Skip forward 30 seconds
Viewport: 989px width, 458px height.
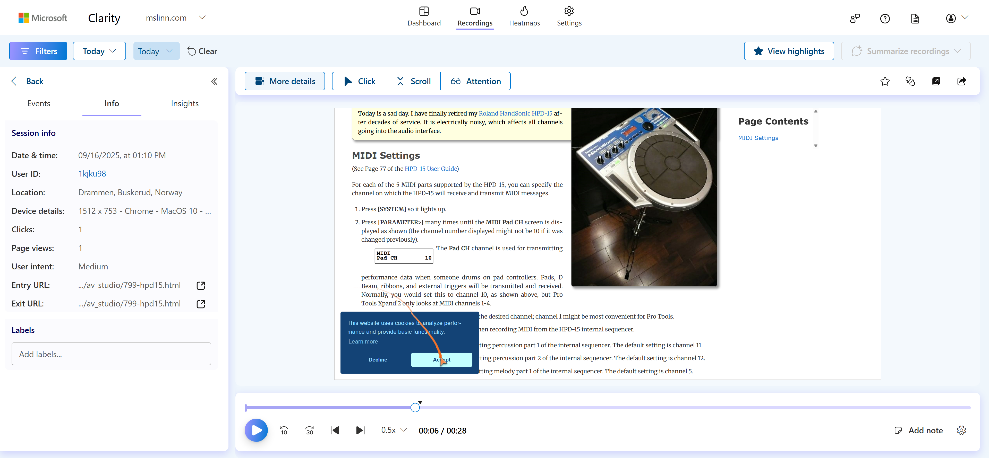(309, 430)
